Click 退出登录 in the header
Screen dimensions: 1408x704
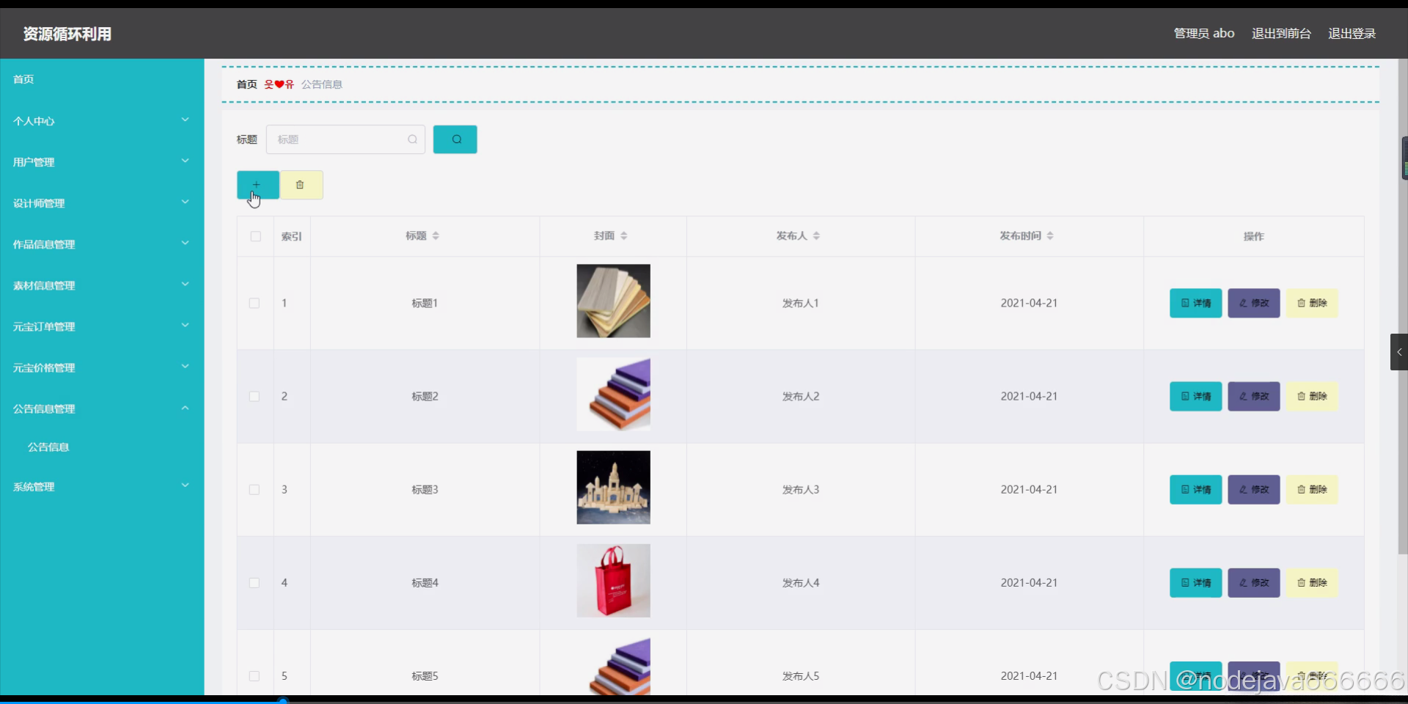tap(1352, 34)
